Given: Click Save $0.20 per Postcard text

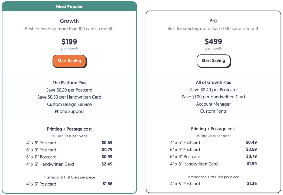Looking at the screenshot, I should click(69, 90).
